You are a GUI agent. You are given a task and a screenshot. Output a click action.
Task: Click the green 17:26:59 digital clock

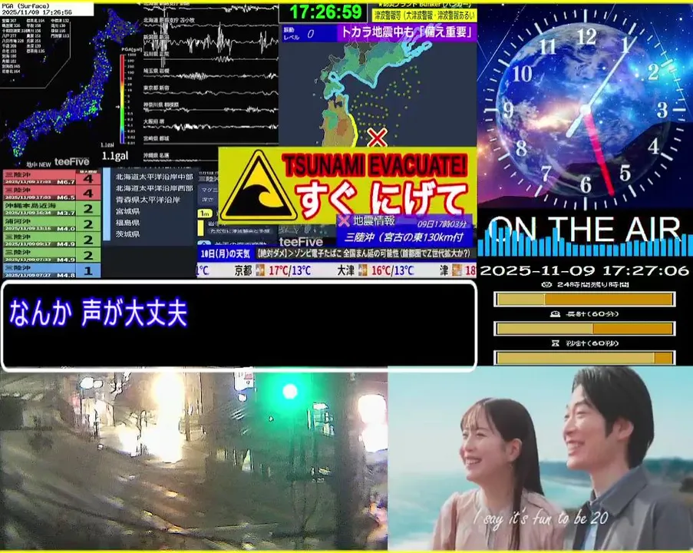(x=325, y=12)
